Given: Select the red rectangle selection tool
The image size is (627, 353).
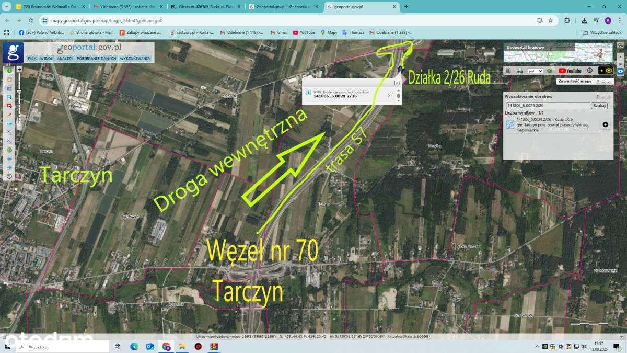Looking at the screenshot, I should click(x=9, y=106).
